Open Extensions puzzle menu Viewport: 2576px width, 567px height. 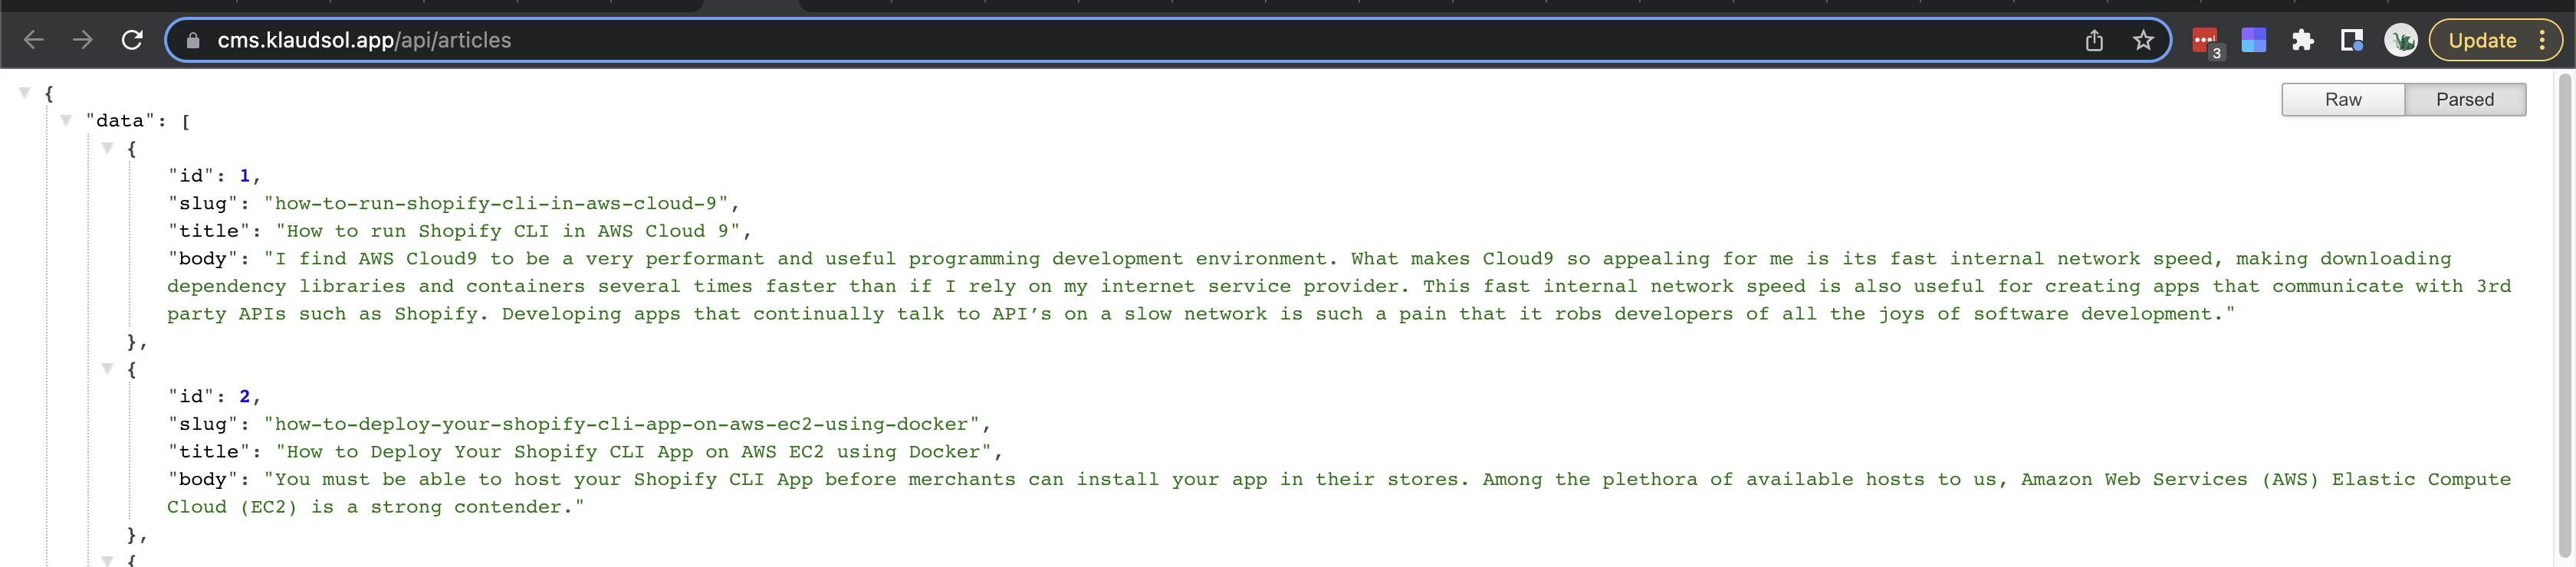(x=2303, y=40)
